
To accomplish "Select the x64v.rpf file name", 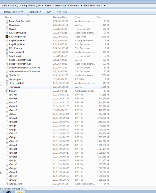I will click(x=13, y=176).
